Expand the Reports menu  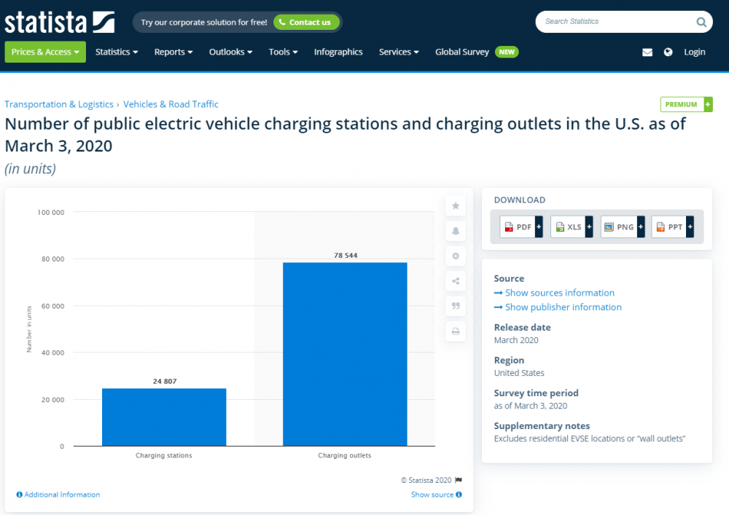[174, 52]
